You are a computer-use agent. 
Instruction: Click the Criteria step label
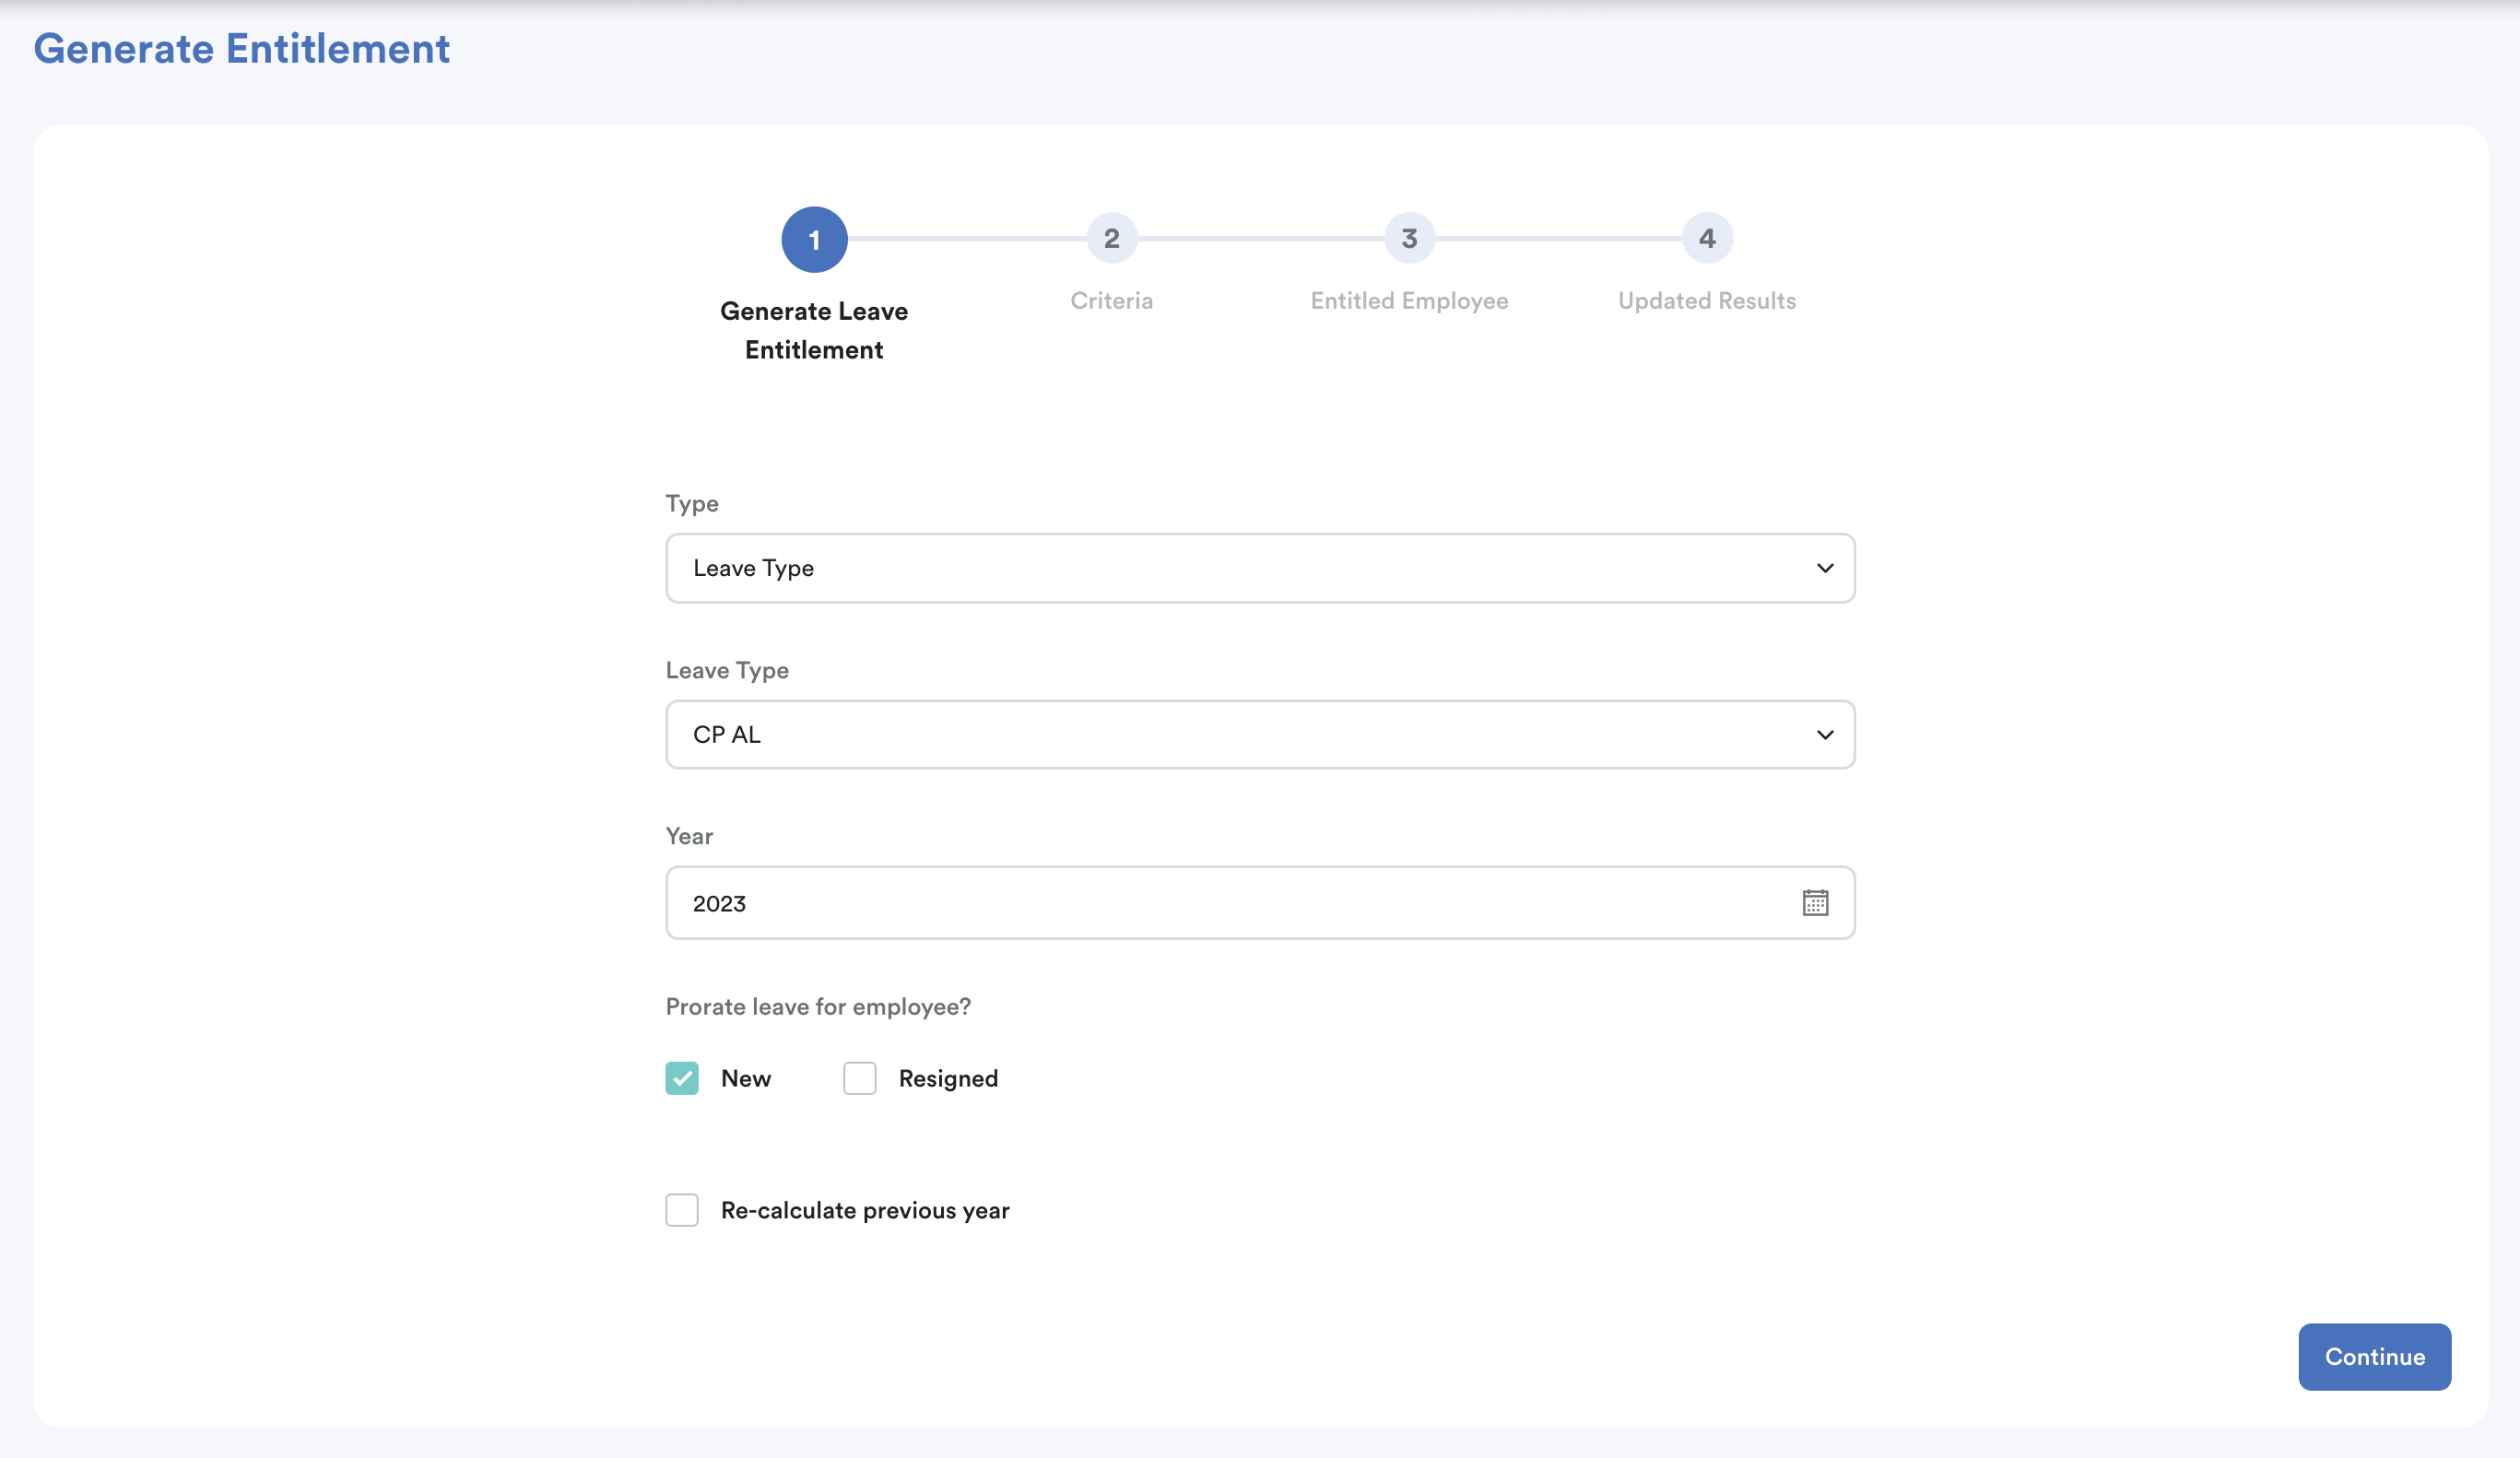click(1111, 301)
